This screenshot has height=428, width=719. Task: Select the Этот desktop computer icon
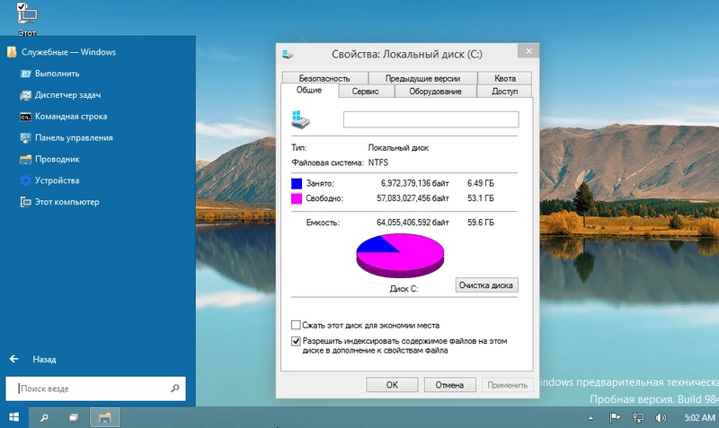(27, 18)
